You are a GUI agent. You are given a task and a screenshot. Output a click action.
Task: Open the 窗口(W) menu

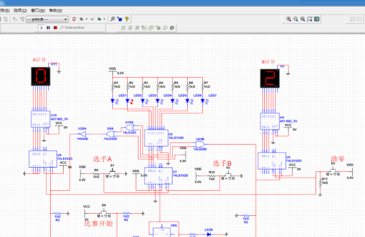(38, 10)
